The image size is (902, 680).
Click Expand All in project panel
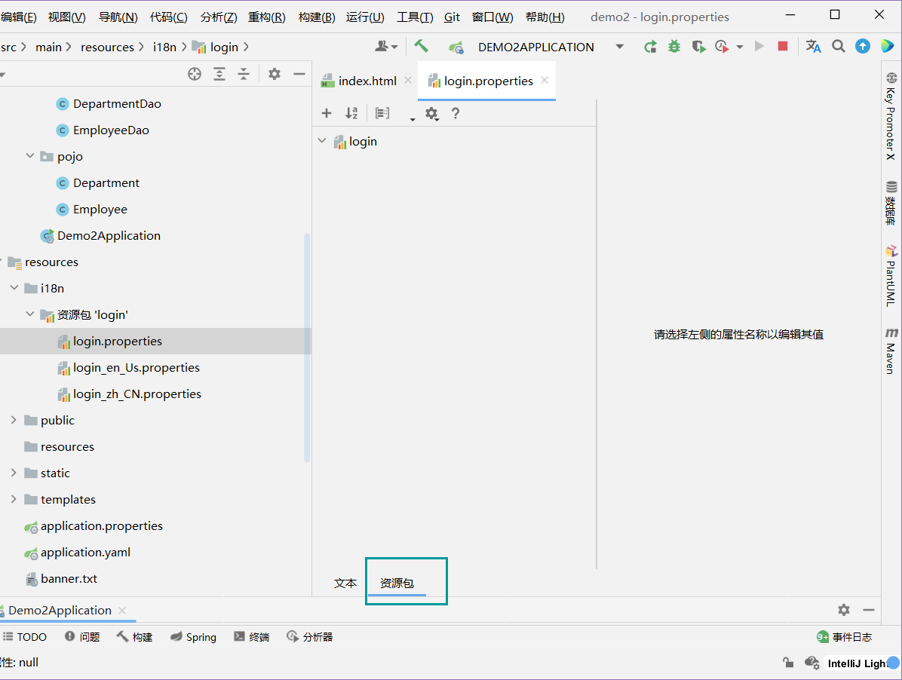219,74
